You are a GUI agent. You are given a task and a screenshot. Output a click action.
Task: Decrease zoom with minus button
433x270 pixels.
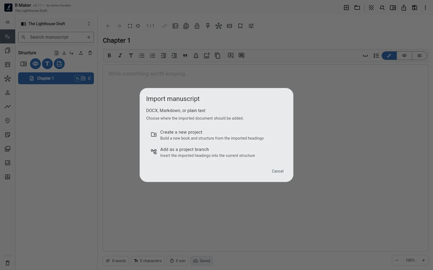click(x=397, y=260)
